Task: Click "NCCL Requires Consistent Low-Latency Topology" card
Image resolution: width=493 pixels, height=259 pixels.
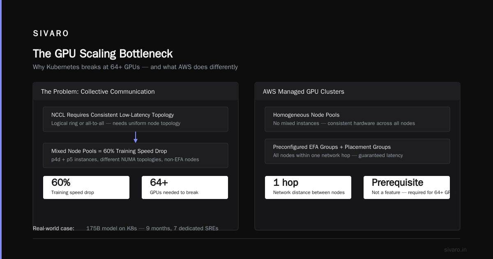Action: point(136,119)
